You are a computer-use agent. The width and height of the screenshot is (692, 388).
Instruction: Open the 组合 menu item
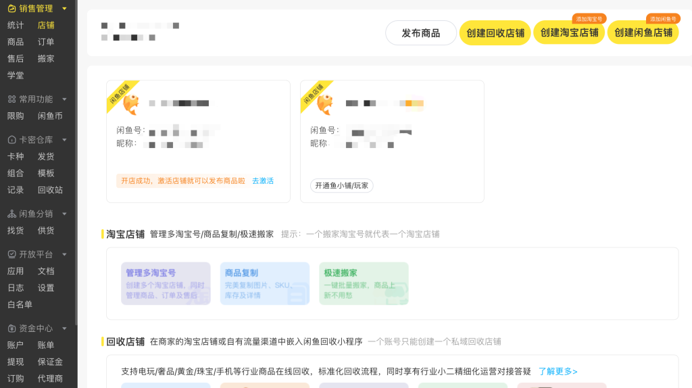16,174
